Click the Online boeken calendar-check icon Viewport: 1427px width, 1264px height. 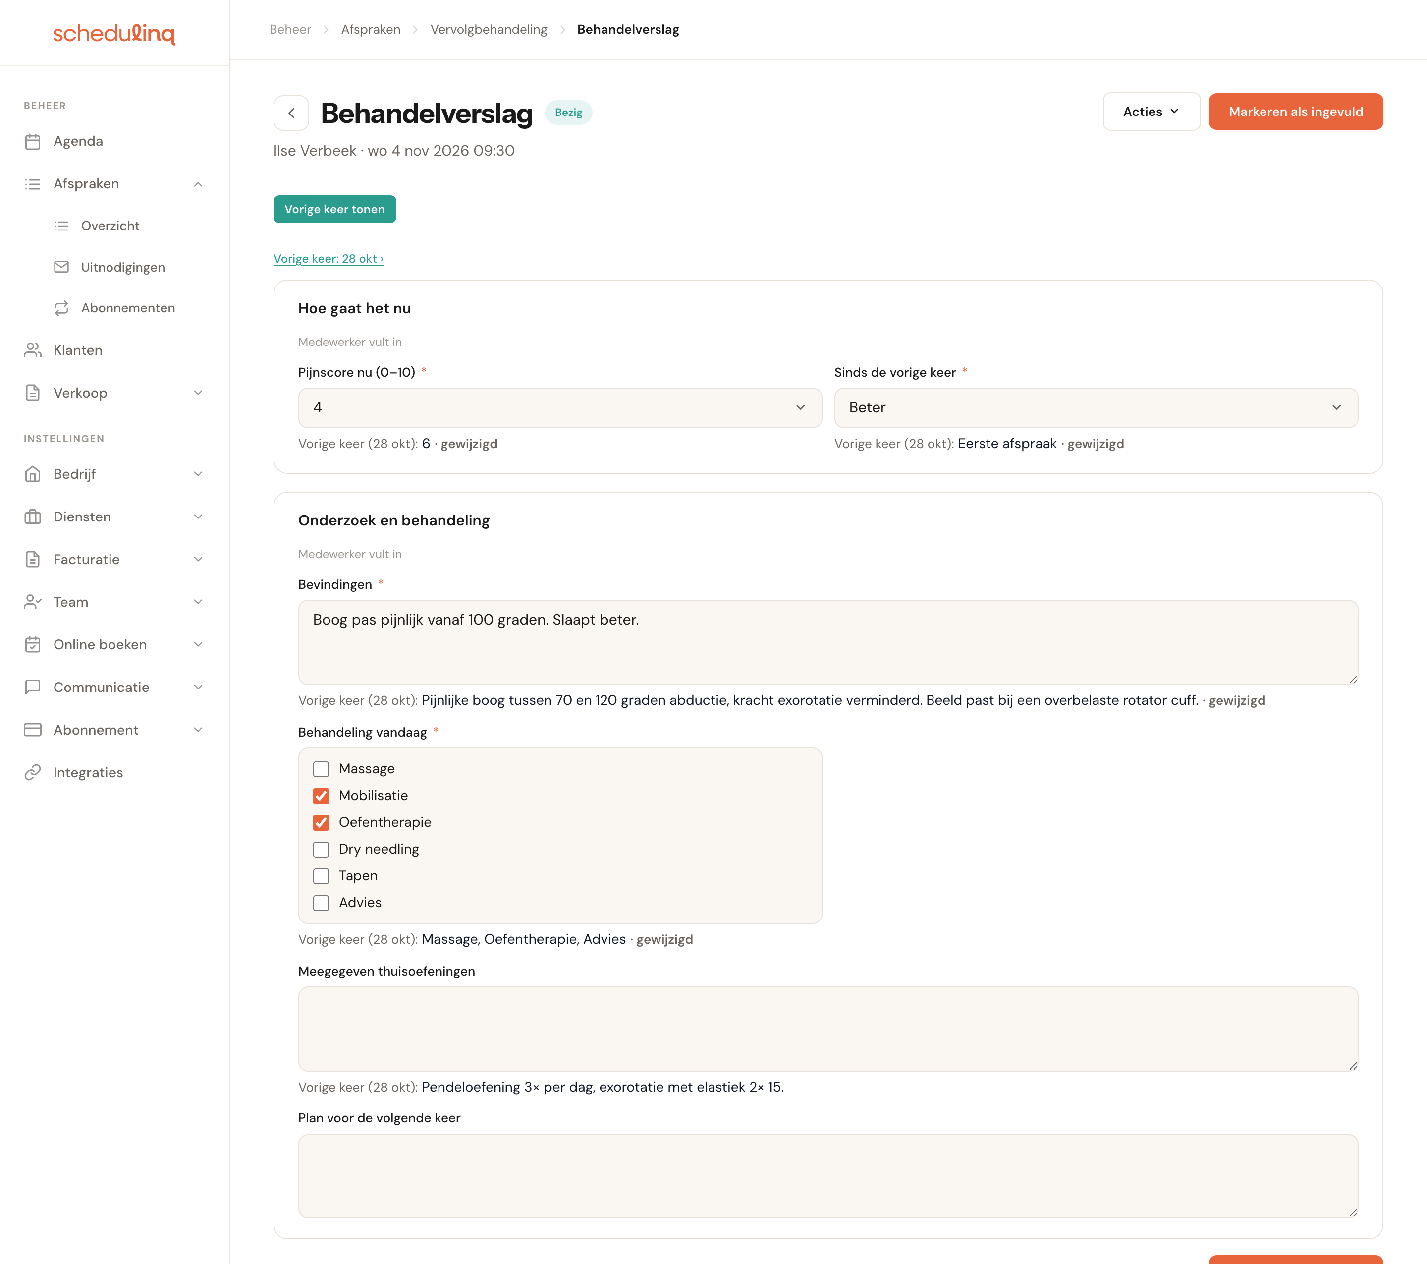(33, 645)
